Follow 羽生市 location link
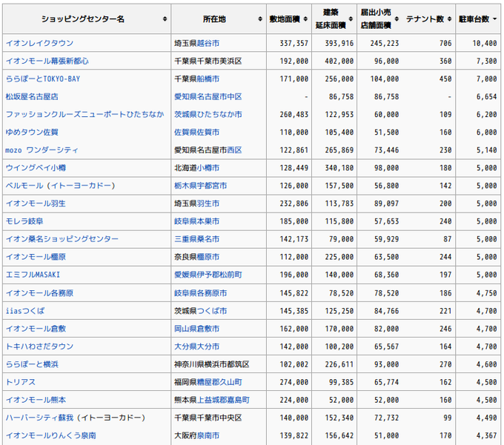 [208, 204]
